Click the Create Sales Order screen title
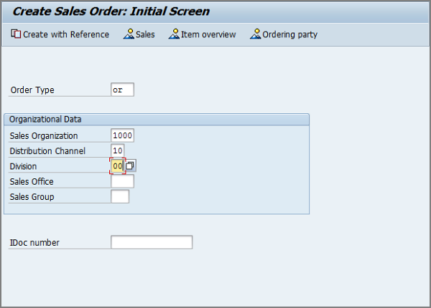The height and width of the screenshot is (308, 431). tap(111, 11)
